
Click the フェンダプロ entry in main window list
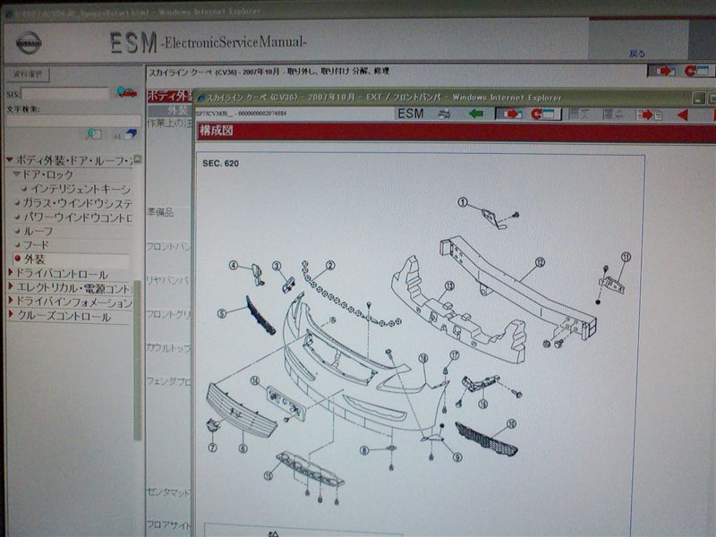pos(169,381)
